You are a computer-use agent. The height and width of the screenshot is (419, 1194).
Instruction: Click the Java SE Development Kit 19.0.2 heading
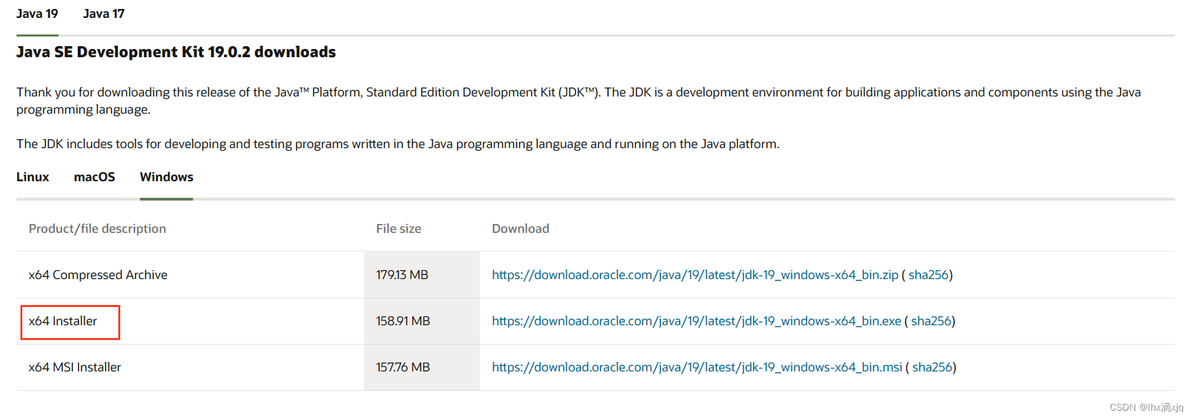tap(176, 52)
